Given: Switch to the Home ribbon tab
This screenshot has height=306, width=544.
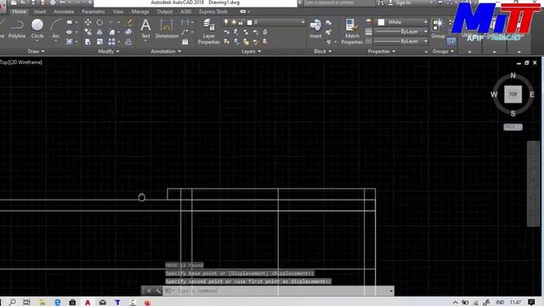Looking at the screenshot, I should [19, 12].
